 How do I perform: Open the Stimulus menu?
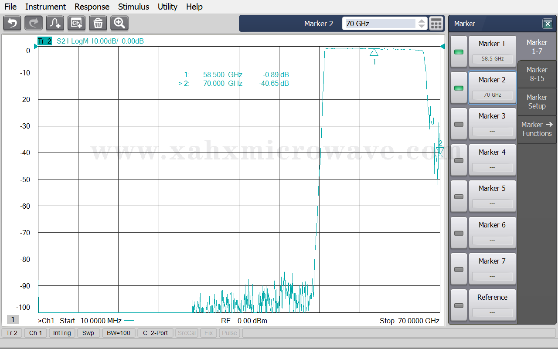point(133,7)
